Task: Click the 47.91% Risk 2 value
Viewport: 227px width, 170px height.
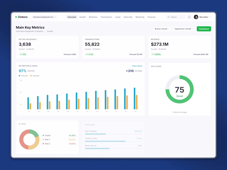Action: pyautogui.click(x=72, y=144)
